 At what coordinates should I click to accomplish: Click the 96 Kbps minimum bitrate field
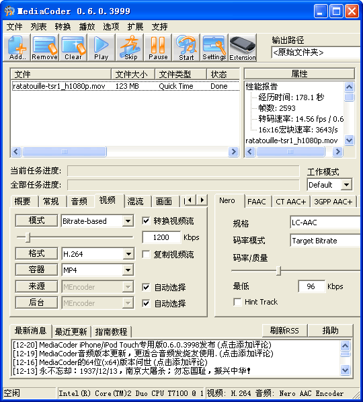point(311,286)
